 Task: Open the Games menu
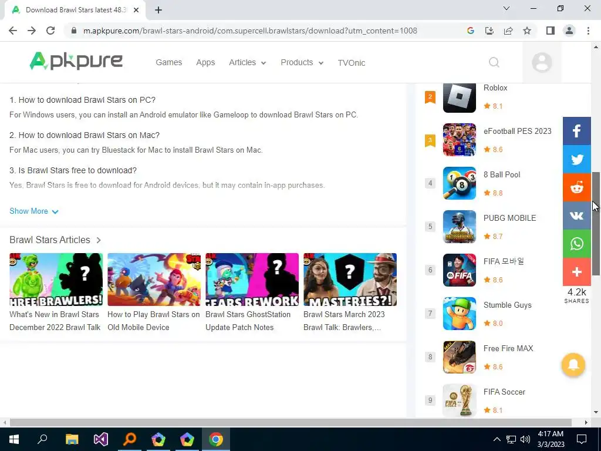tap(168, 62)
